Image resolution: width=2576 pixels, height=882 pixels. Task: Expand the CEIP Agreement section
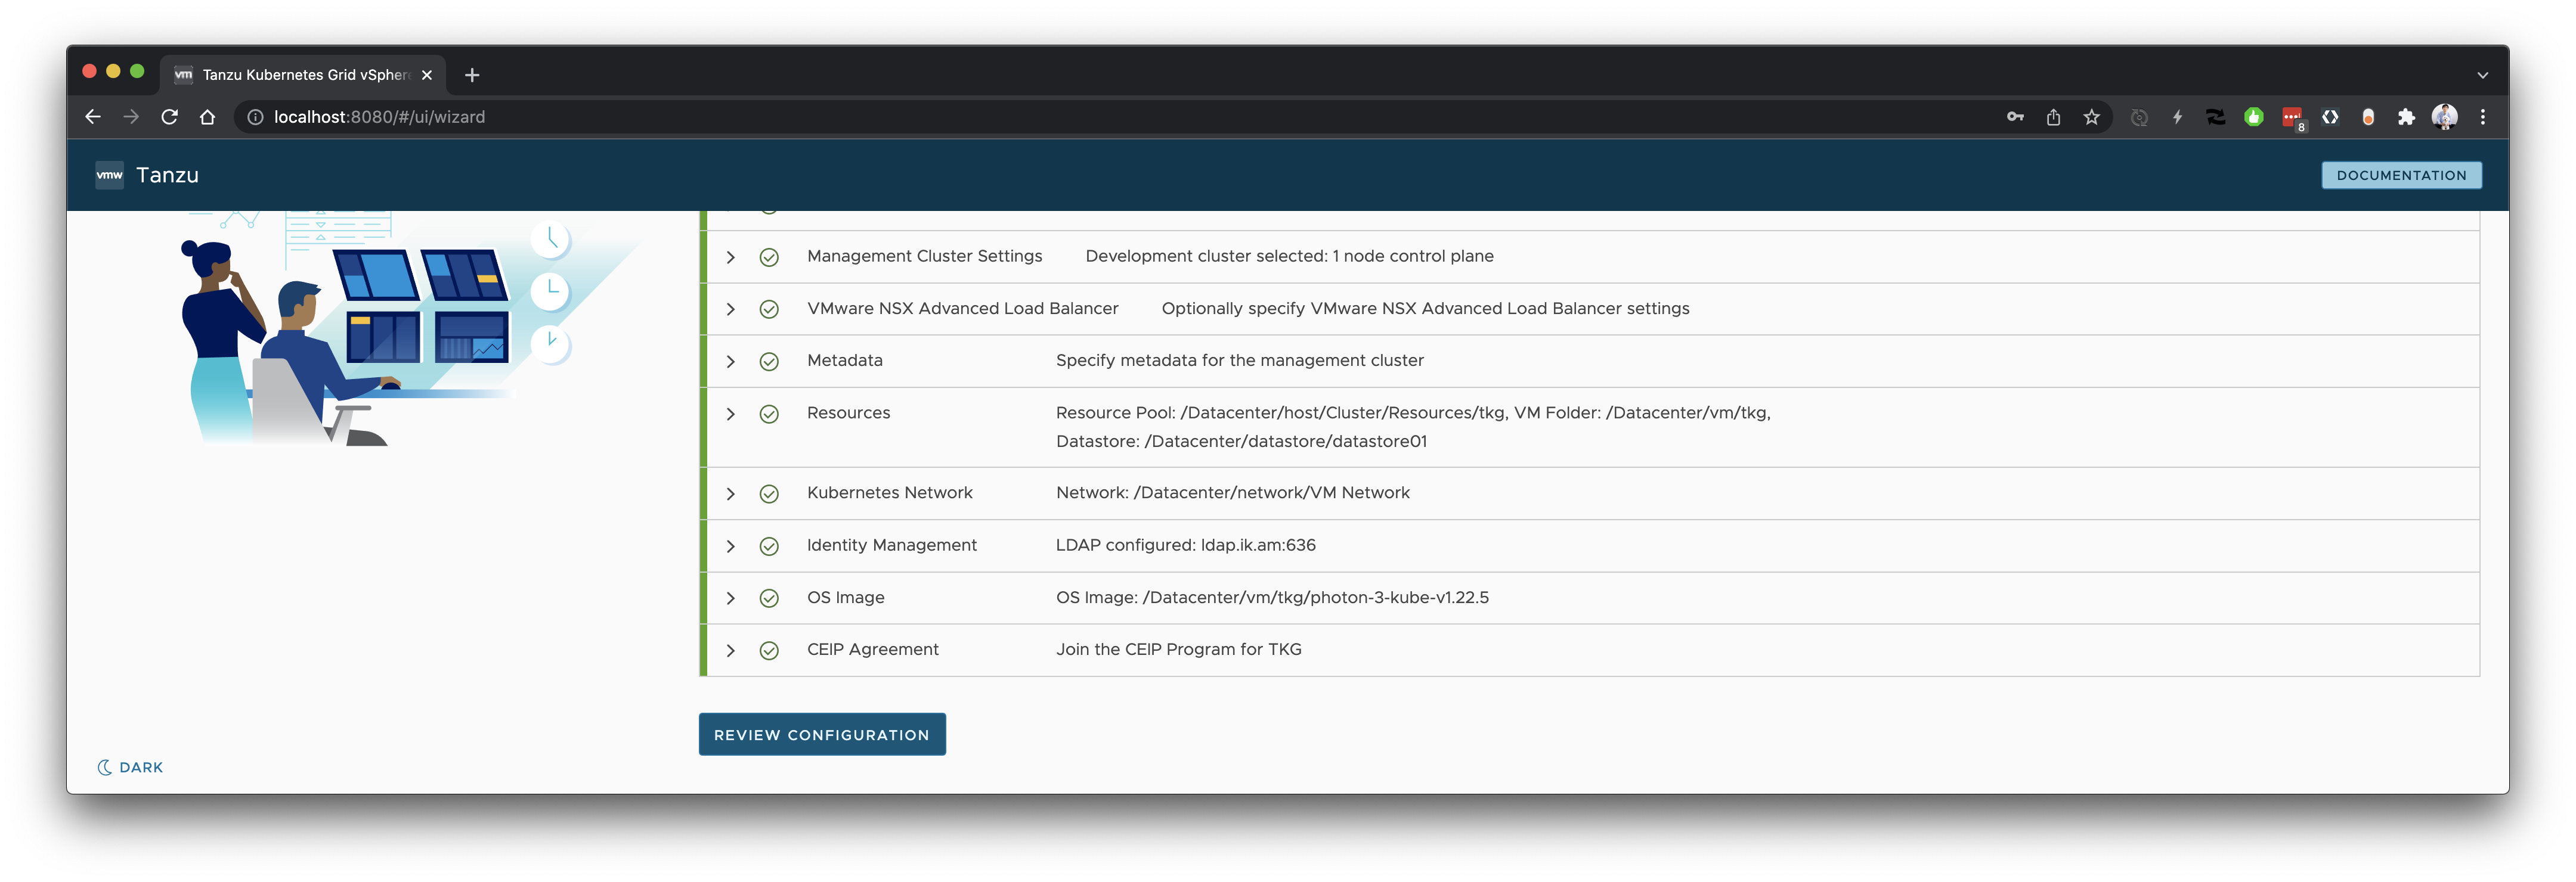coord(731,650)
